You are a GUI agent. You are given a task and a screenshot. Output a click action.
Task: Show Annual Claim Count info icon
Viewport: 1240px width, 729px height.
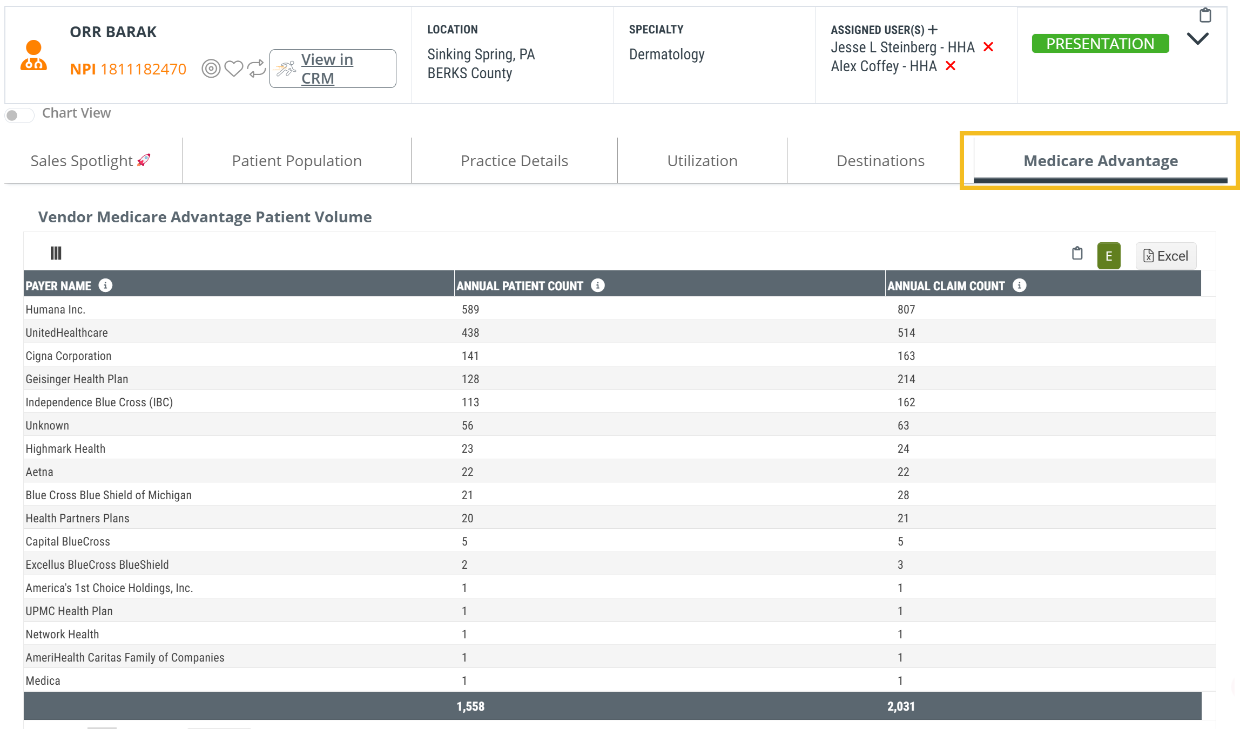tap(1019, 285)
